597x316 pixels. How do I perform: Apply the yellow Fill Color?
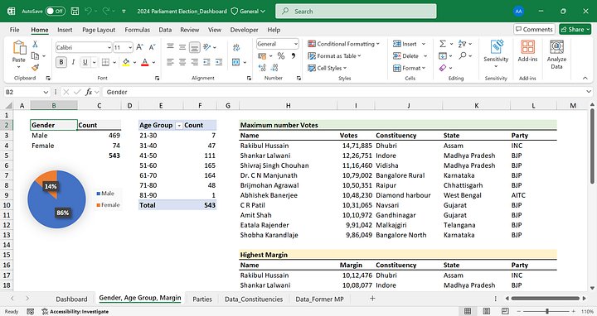pos(126,62)
